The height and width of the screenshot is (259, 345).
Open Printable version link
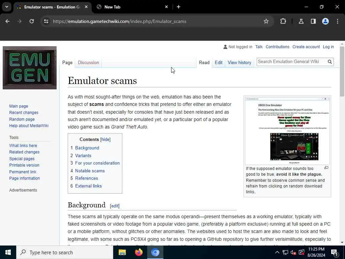point(24,165)
